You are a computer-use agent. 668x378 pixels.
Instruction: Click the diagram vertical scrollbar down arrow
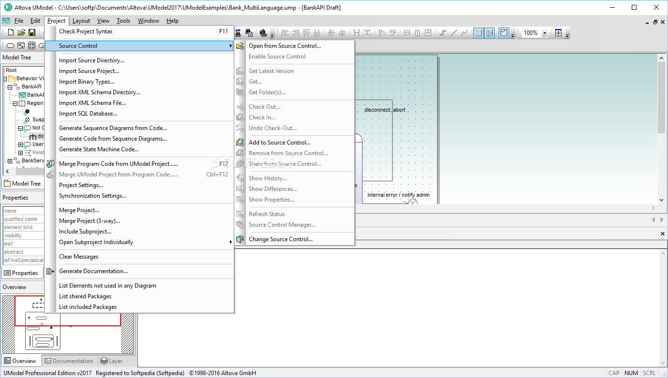tap(662, 200)
